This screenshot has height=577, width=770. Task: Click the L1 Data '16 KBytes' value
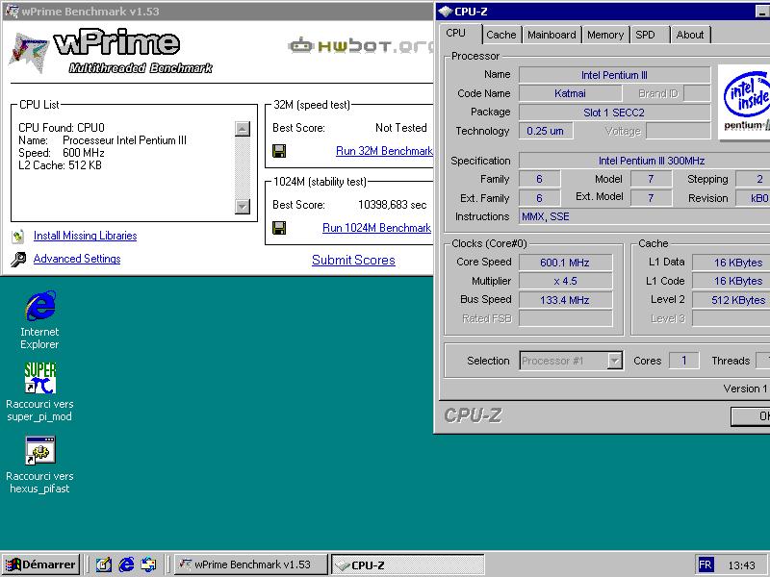pos(731,263)
